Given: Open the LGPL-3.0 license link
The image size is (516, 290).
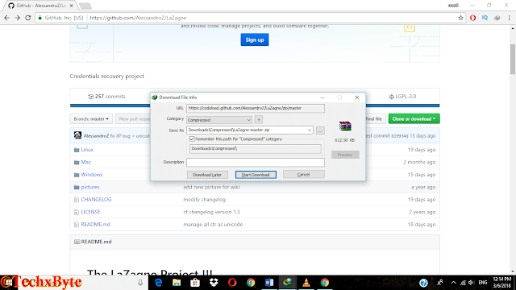Looking at the screenshot, I should [x=402, y=97].
